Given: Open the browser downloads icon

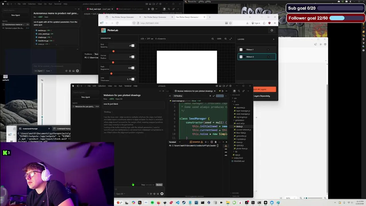Looking at the screenshot, I should point(247,23).
